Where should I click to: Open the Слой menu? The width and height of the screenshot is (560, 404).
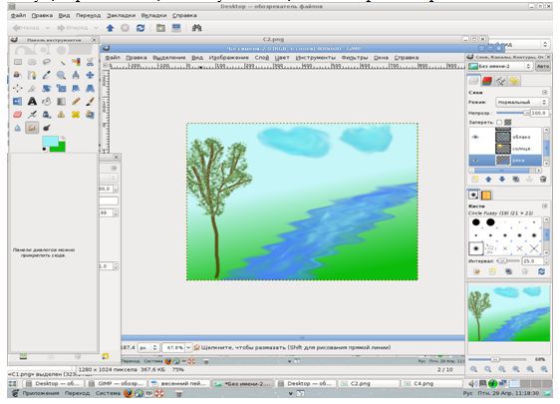261,58
